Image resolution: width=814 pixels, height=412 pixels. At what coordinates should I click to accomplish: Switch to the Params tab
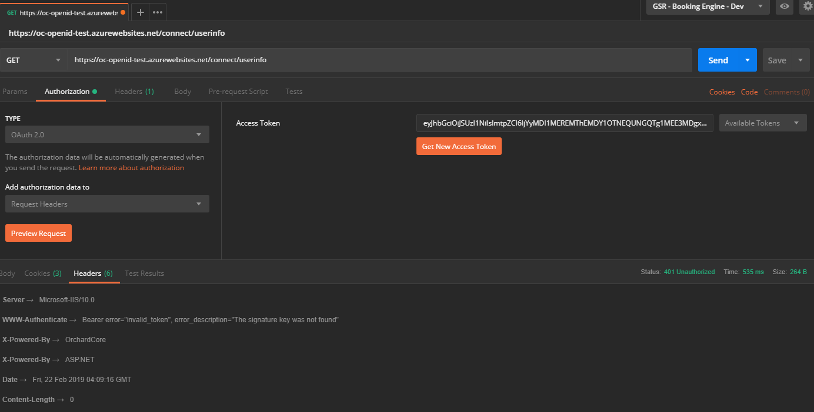point(15,91)
